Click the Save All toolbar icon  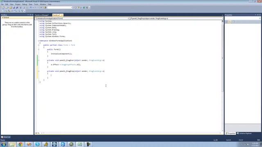point(17,7)
